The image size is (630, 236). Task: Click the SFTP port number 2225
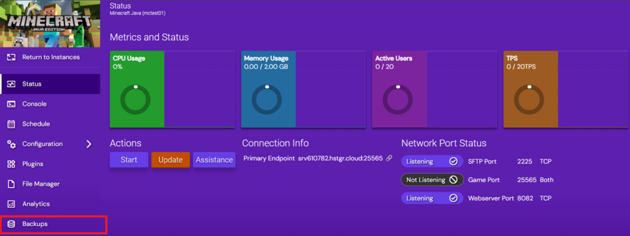pos(525,162)
